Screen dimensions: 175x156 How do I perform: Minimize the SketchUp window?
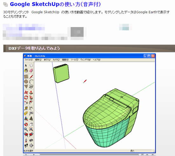click(145, 56)
